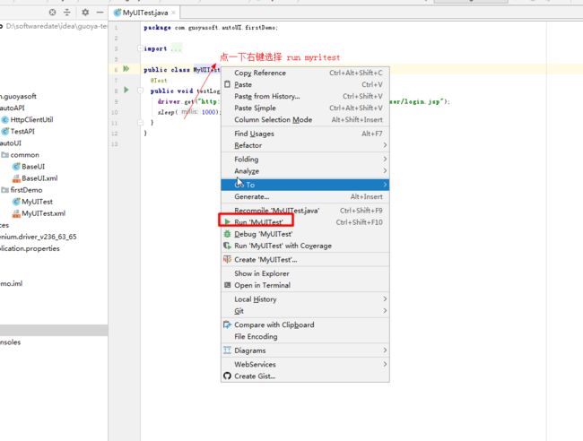The height and width of the screenshot is (441, 583).
Task: Open MyUITest.xml in project tree
Action: click(44, 213)
